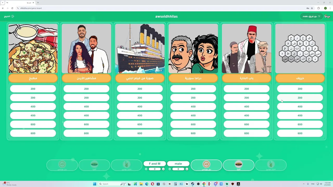Click the الخروج exit icon
The height and width of the screenshot is (187, 333).
pyautogui.click(x=13, y=16)
